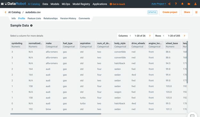
Task: Click the DataRobot logo
Action: [x=15, y=4]
